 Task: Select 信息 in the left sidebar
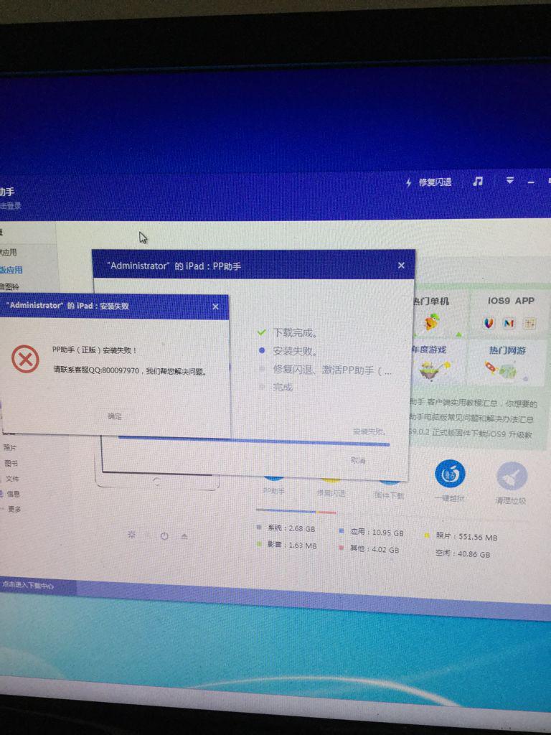11,494
